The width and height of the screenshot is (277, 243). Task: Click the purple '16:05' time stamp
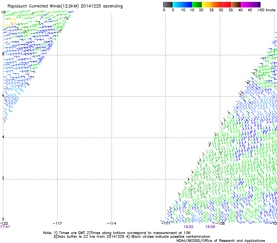(188, 227)
